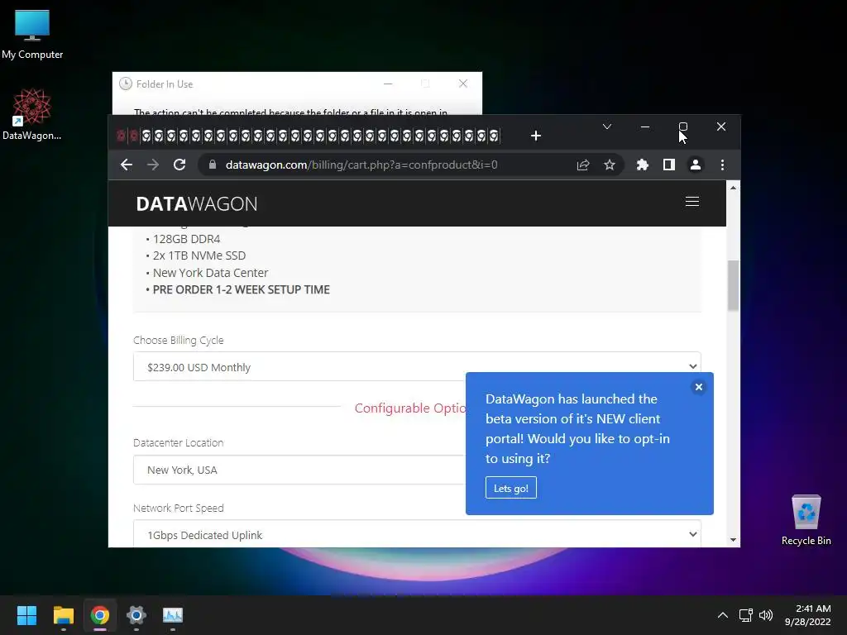Toggle the Chrome side panel icon
This screenshot has width=847, height=635.
(x=668, y=165)
